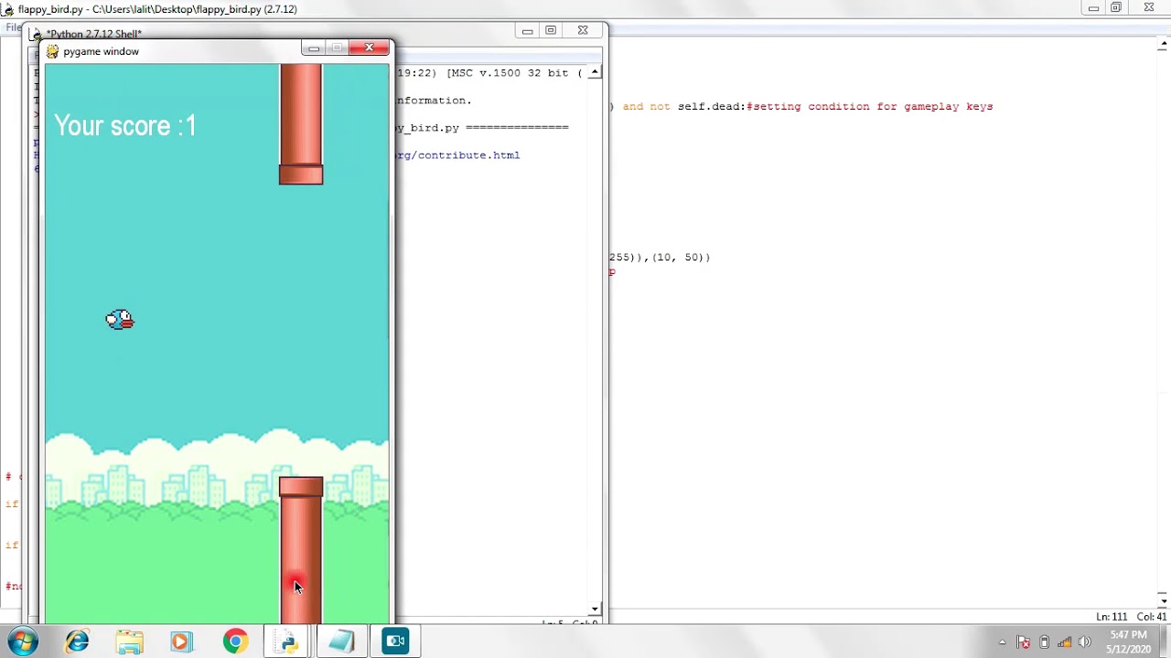The height and width of the screenshot is (658, 1171).
Task: Minimize the Python 2.7.12 Shell window
Action: coord(527,30)
